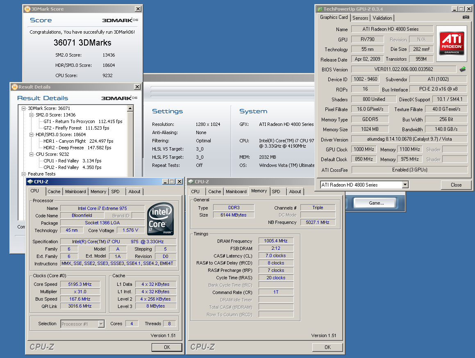This screenshot has width=475, height=358.
Task: Click the right CPU-Z Memory window title icon
Action: [191, 182]
